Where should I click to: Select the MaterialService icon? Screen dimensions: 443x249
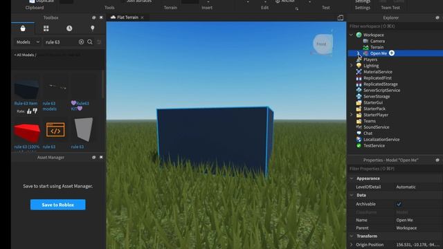(359, 72)
